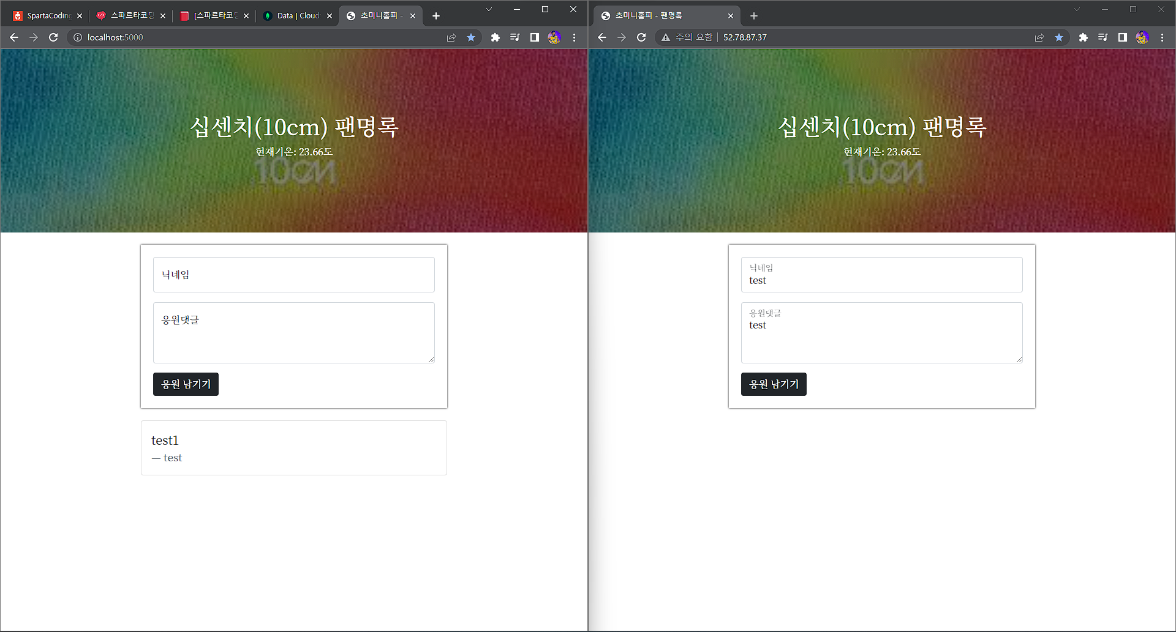Focus 닉네임 field containing test on right page
Image resolution: width=1176 pixels, height=632 pixels.
click(882, 275)
